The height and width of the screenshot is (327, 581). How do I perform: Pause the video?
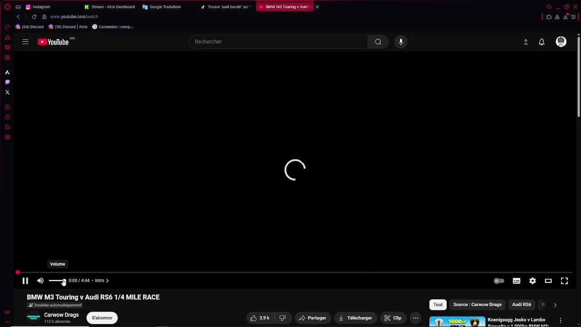point(25,281)
